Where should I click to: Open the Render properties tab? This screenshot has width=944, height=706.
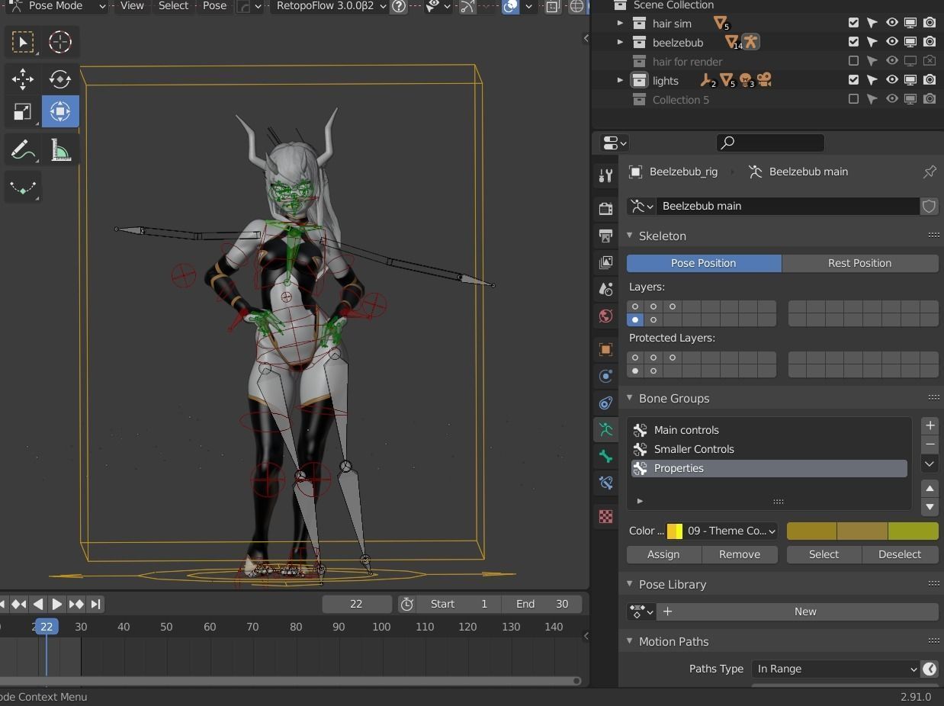[x=606, y=208]
